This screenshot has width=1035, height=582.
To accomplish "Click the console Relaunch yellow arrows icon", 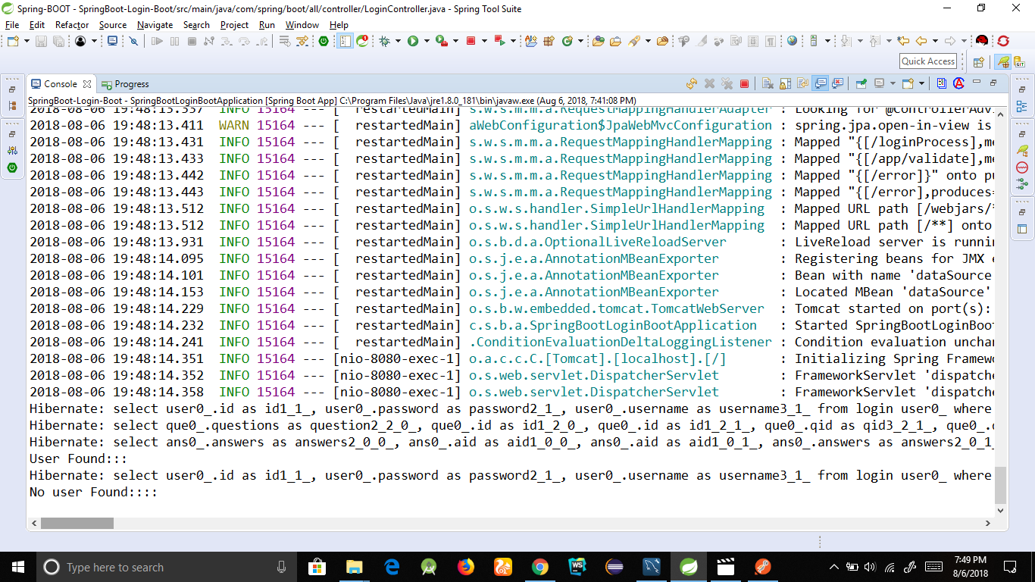I will [692, 83].
